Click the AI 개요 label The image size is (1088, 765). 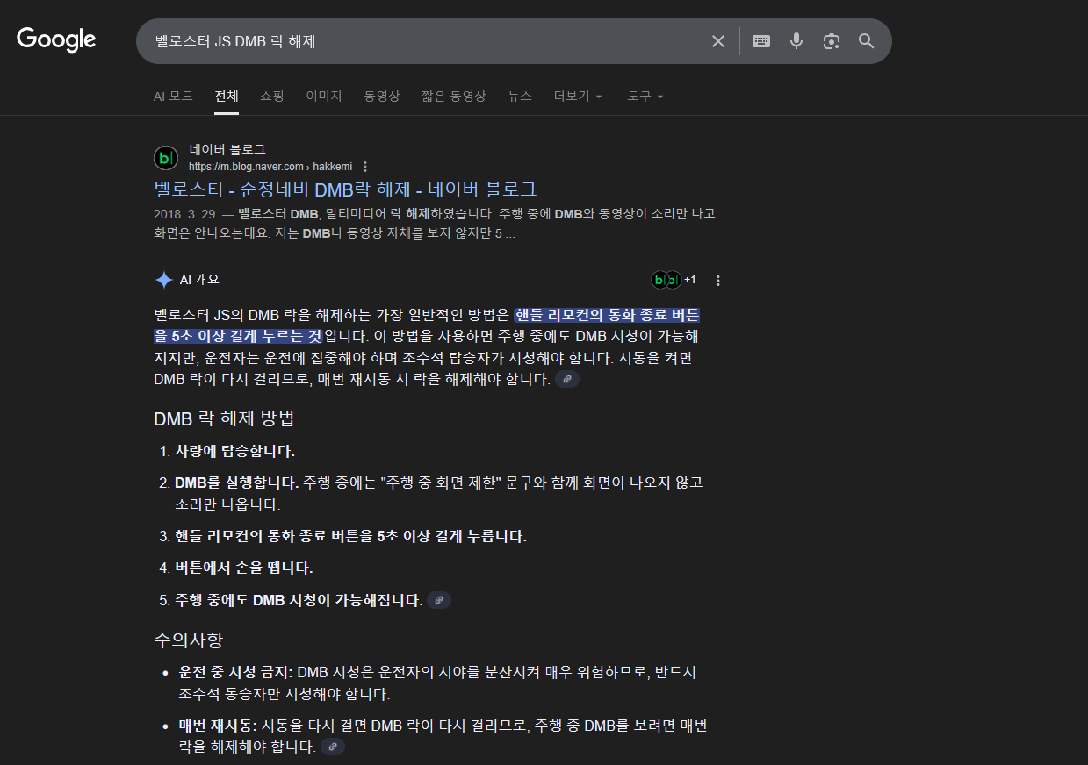point(199,280)
